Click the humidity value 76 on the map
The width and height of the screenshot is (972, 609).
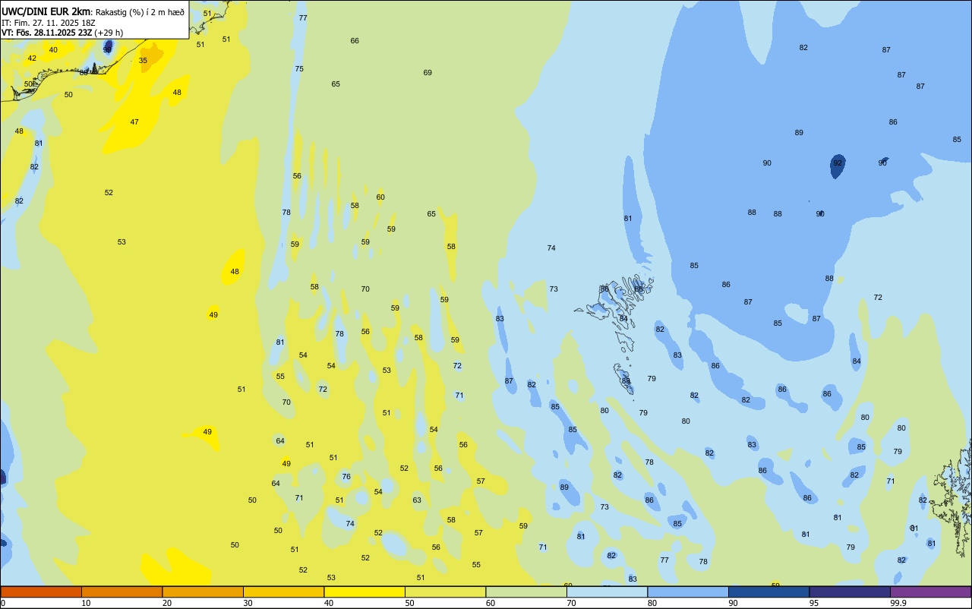(x=346, y=476)
